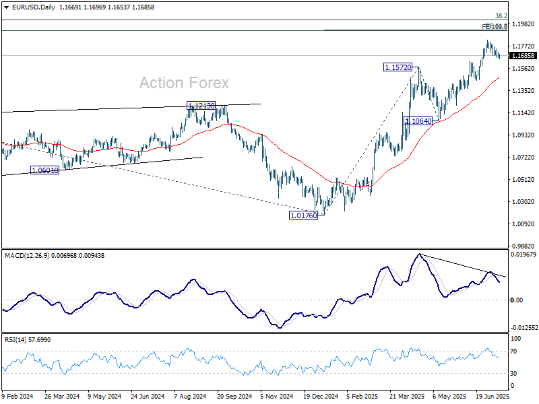This screenshot has width=539, height=404.
Task: Select the 1.10640 price label
Action: 422,120
